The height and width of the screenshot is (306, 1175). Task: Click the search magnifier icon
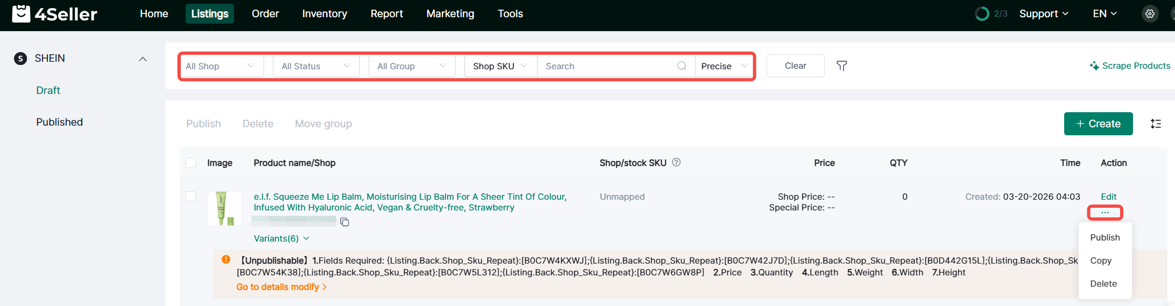pyautogui.click(x=681, y=66)
